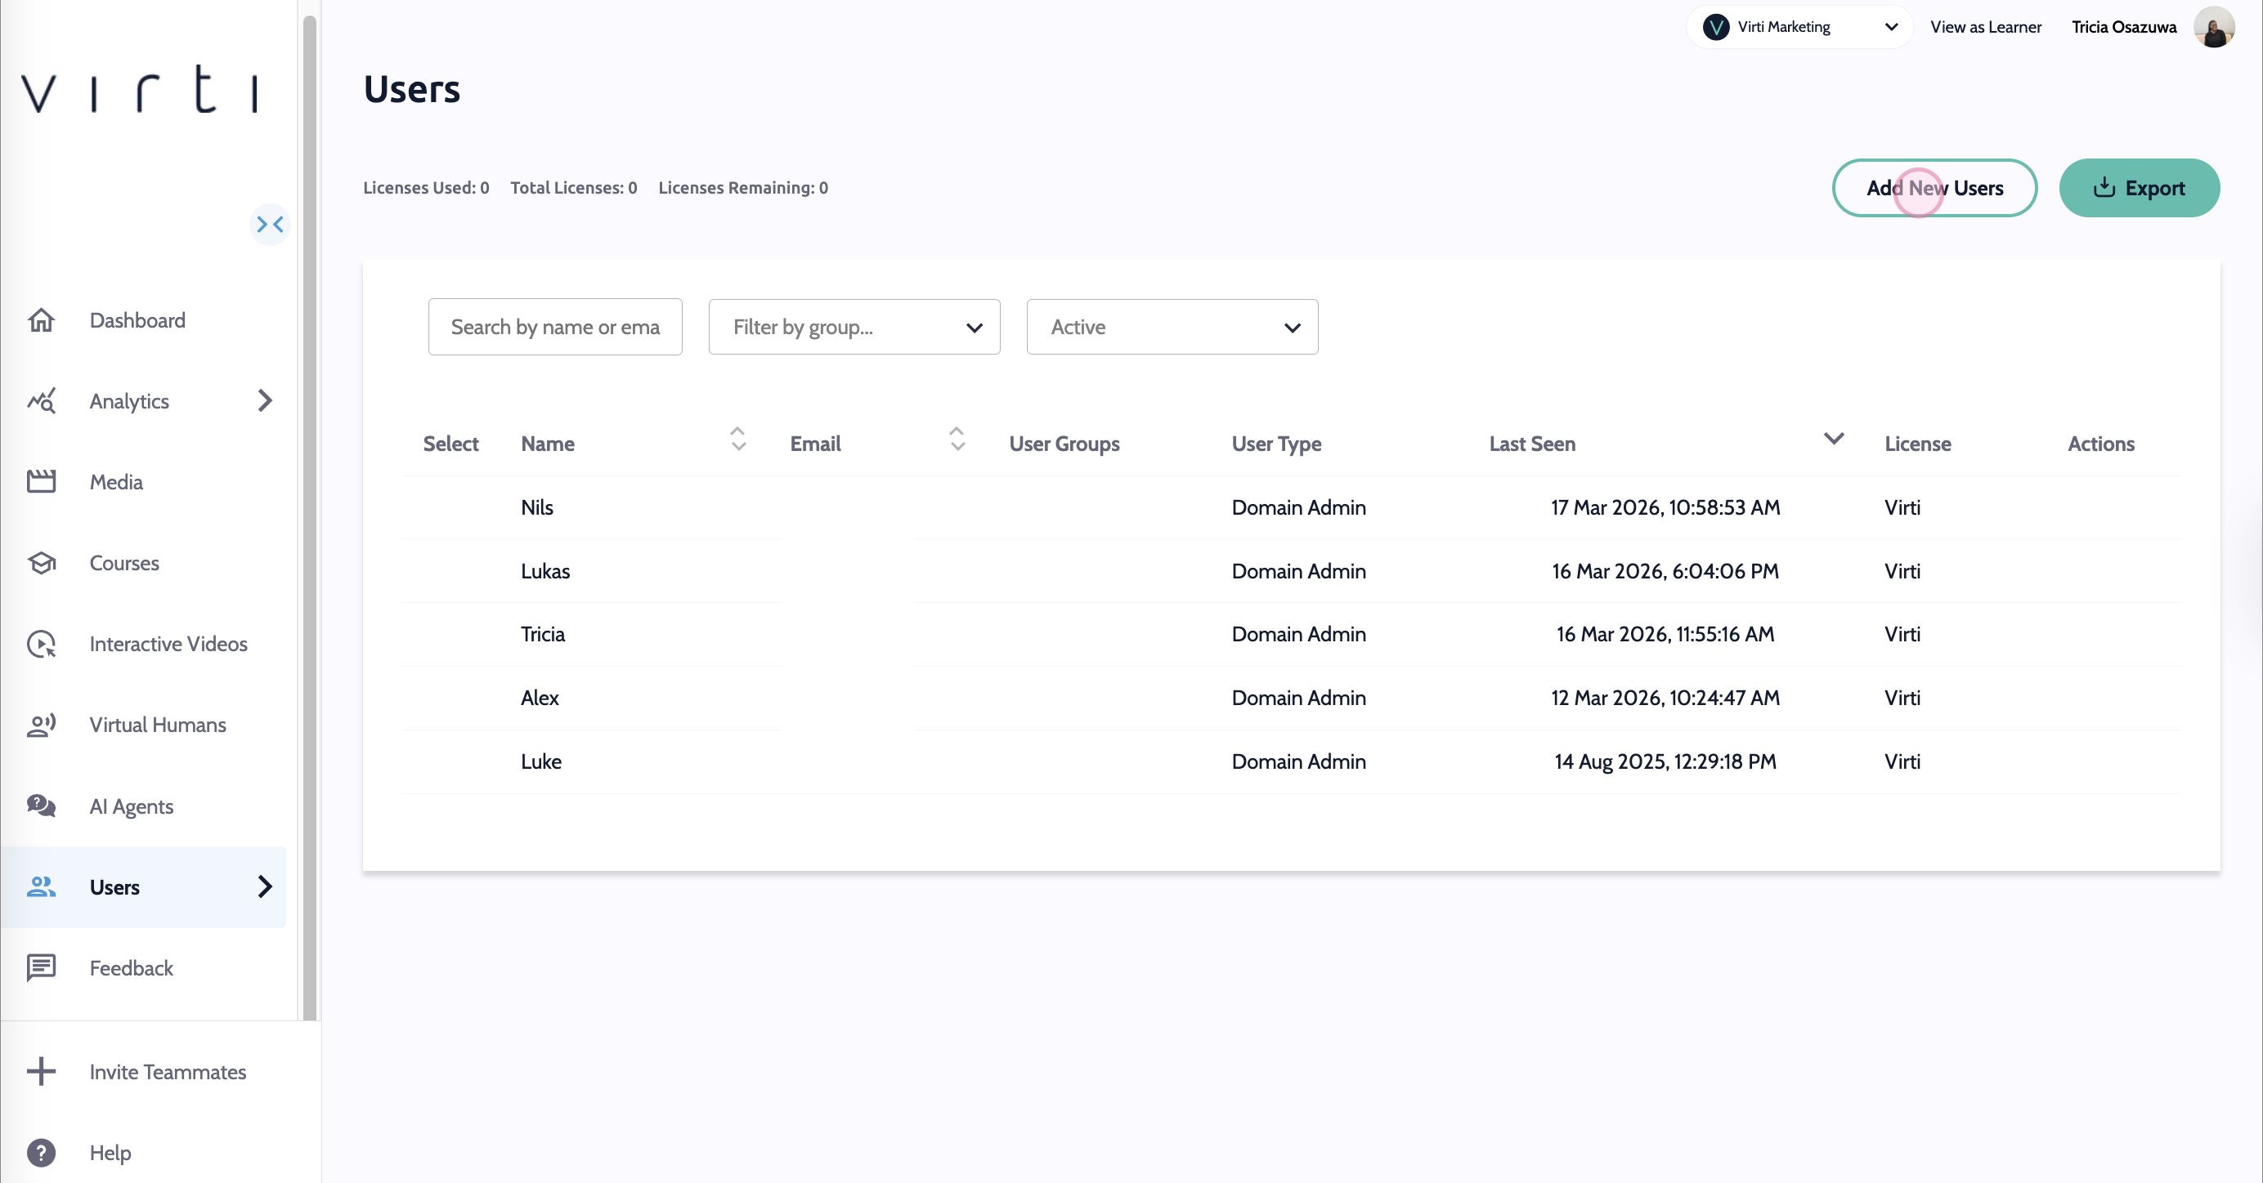Screen dimensions: 2263x1183
Task: Click the Courses graduation cap icon
Action: click(x=42, y=563)
